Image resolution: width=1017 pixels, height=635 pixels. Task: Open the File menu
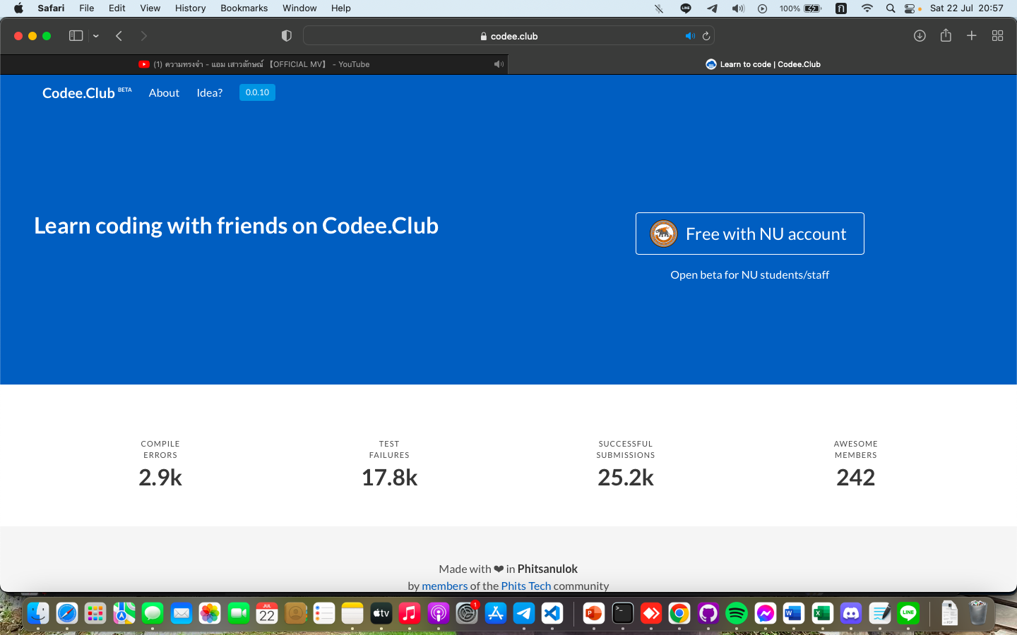87,8
